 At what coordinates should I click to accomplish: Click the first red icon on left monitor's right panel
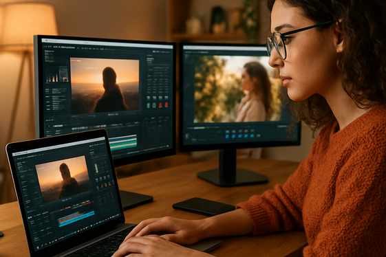tap(160, 105)
